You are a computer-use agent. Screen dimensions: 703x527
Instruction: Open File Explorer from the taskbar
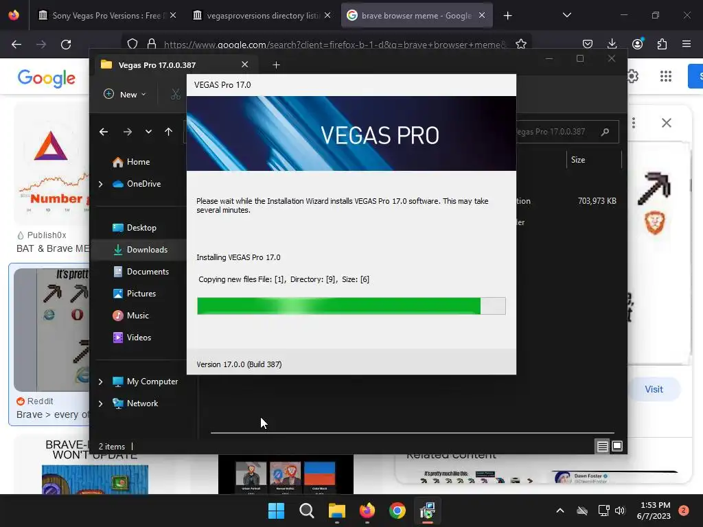(336, 511)
